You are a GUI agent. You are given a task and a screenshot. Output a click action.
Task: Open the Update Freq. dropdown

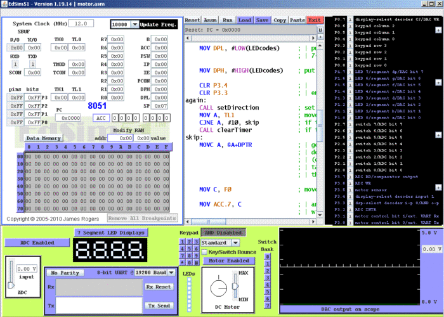[x=134, y=24]
